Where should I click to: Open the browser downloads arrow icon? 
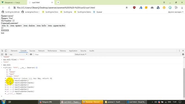click(182, 8)
